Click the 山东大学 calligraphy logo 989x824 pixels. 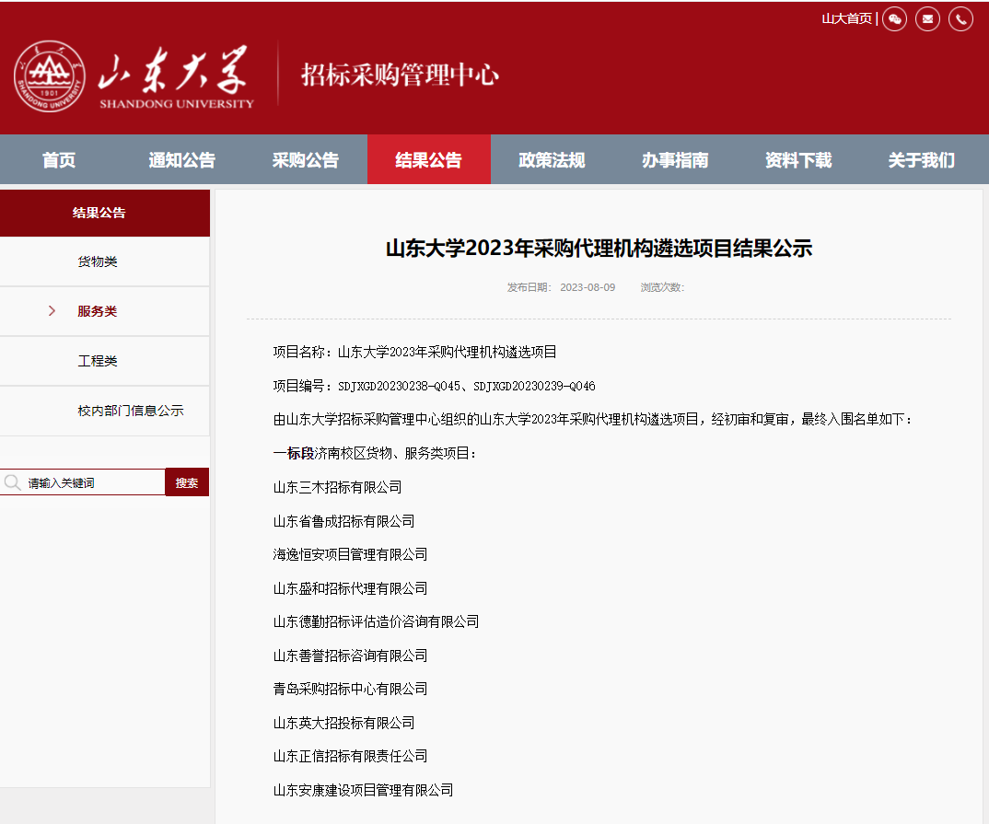tap(175, 76)
